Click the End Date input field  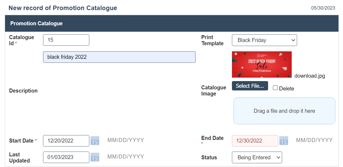(x=255, y=141)
